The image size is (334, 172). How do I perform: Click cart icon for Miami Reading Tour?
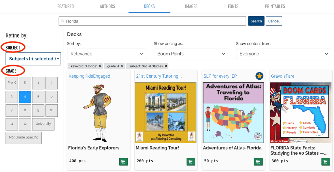191,162
